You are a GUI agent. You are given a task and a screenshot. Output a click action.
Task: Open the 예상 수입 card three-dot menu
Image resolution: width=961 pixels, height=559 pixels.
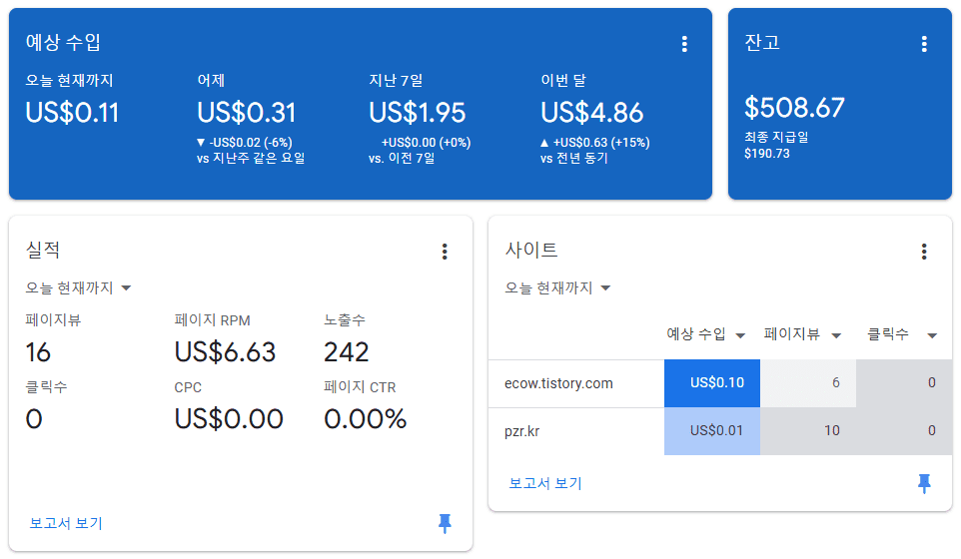pos(684,44)
